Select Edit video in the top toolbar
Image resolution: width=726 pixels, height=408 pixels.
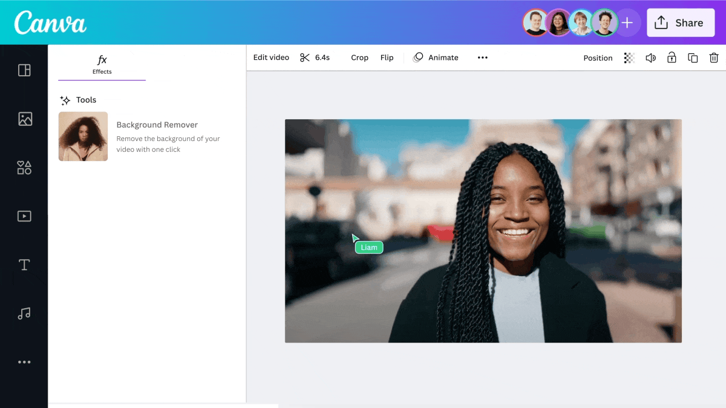[271, 57]
